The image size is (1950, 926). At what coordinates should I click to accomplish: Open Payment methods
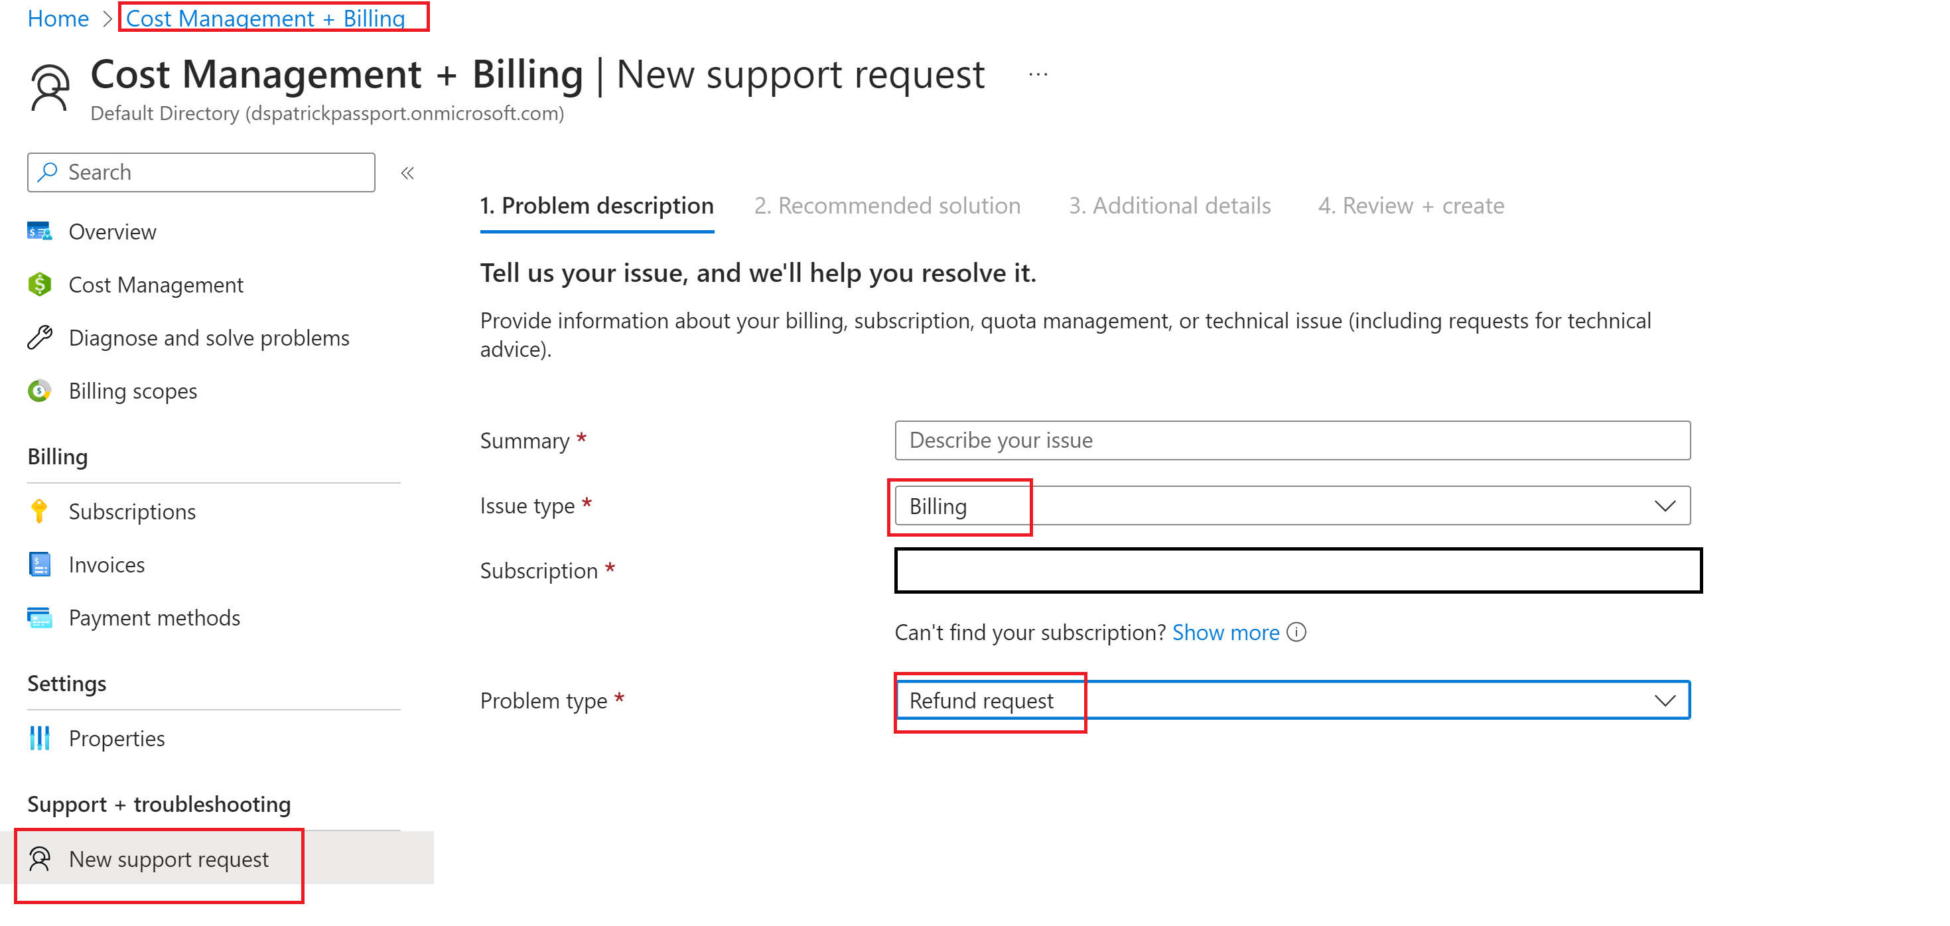click(x=155, y=618)
